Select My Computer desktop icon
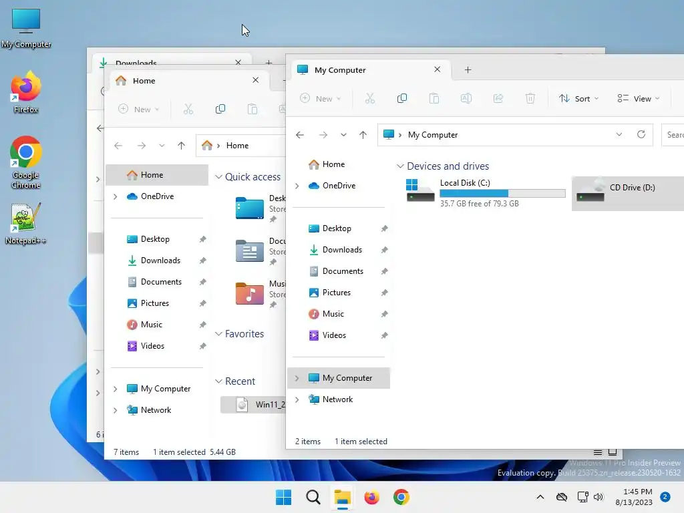The width and height of the screenshot is (684, 513). (26, 28)
